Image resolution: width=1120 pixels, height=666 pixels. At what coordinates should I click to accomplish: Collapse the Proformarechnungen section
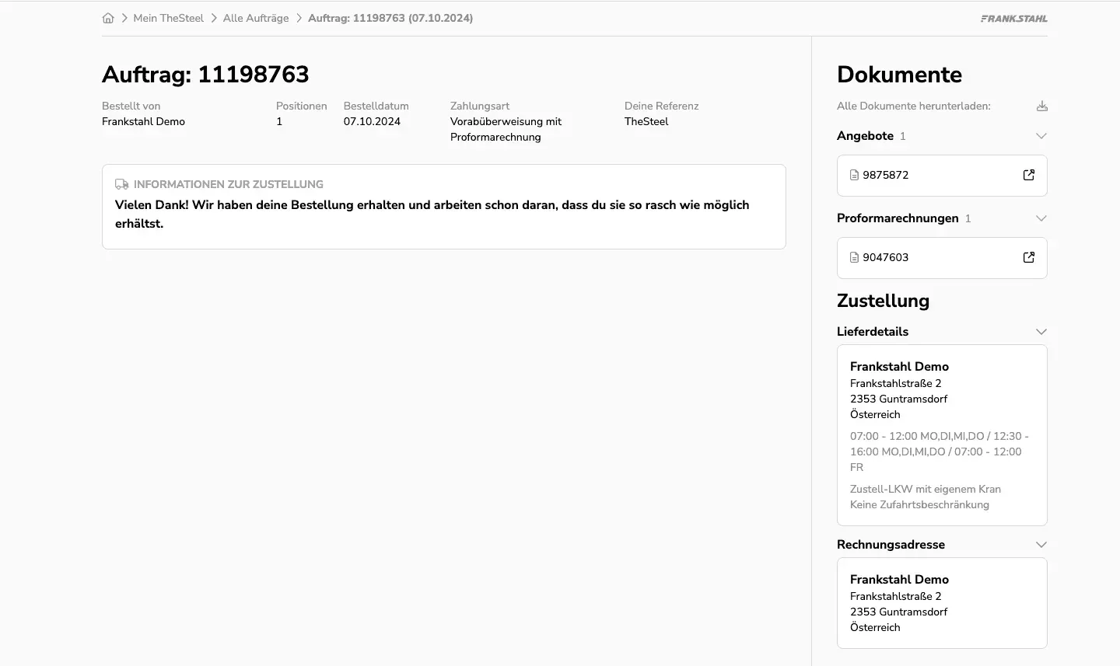(x=1041, y=218)
